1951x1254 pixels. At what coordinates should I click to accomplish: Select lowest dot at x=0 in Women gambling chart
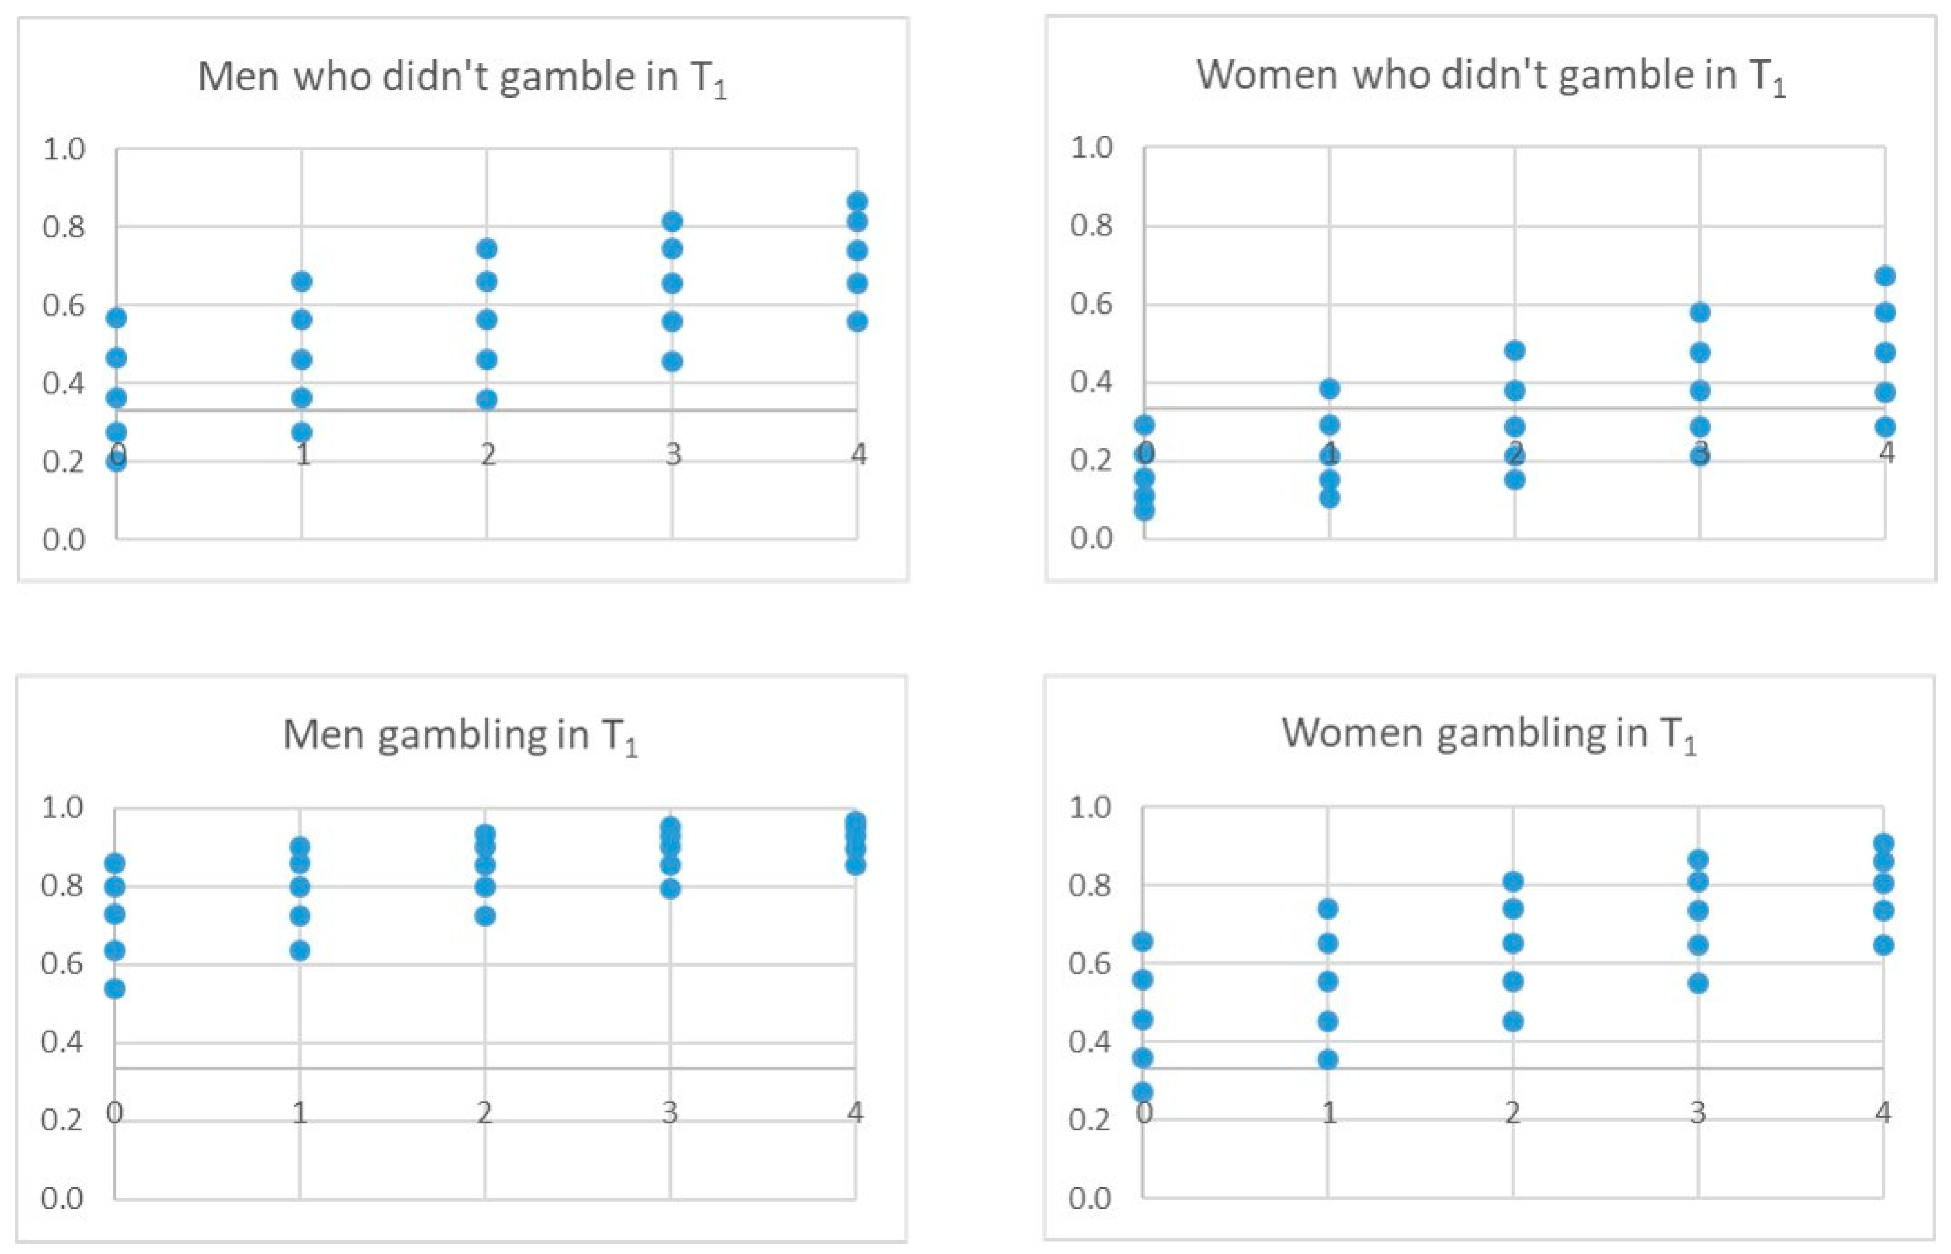[1143, 1092]
